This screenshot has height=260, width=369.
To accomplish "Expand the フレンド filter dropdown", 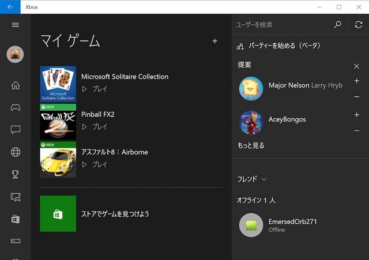I will point(251,179).
